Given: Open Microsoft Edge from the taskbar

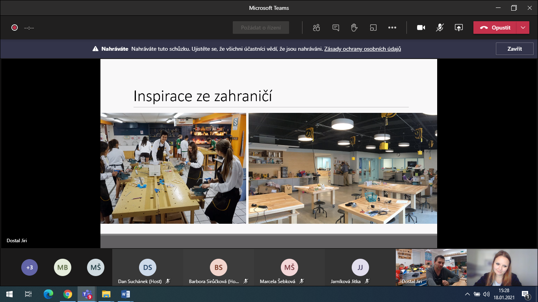Looking at the screenshot, I should (48, 294).
